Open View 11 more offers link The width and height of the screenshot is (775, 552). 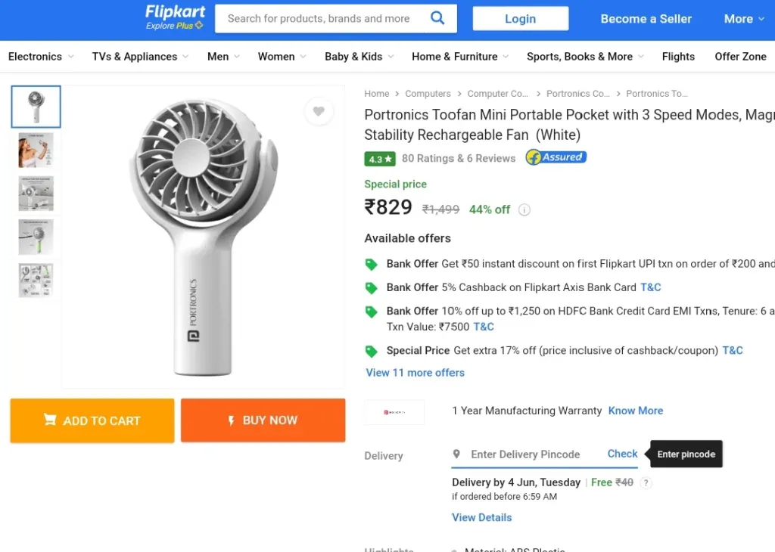click(x=416, y=373)
